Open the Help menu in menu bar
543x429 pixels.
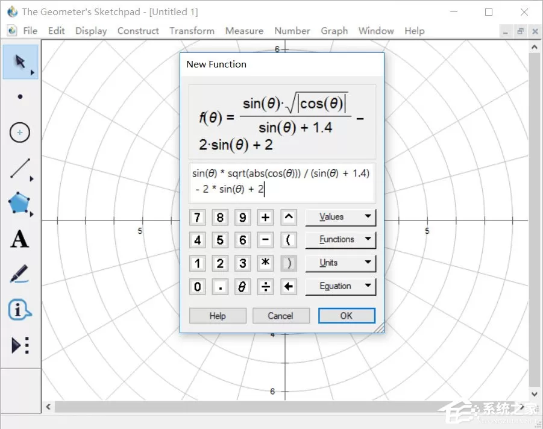pos(414,31)
